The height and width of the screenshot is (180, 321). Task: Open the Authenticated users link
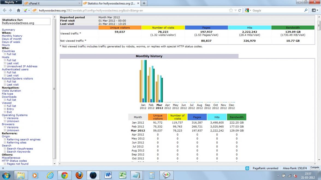click(x=15, y=69)
